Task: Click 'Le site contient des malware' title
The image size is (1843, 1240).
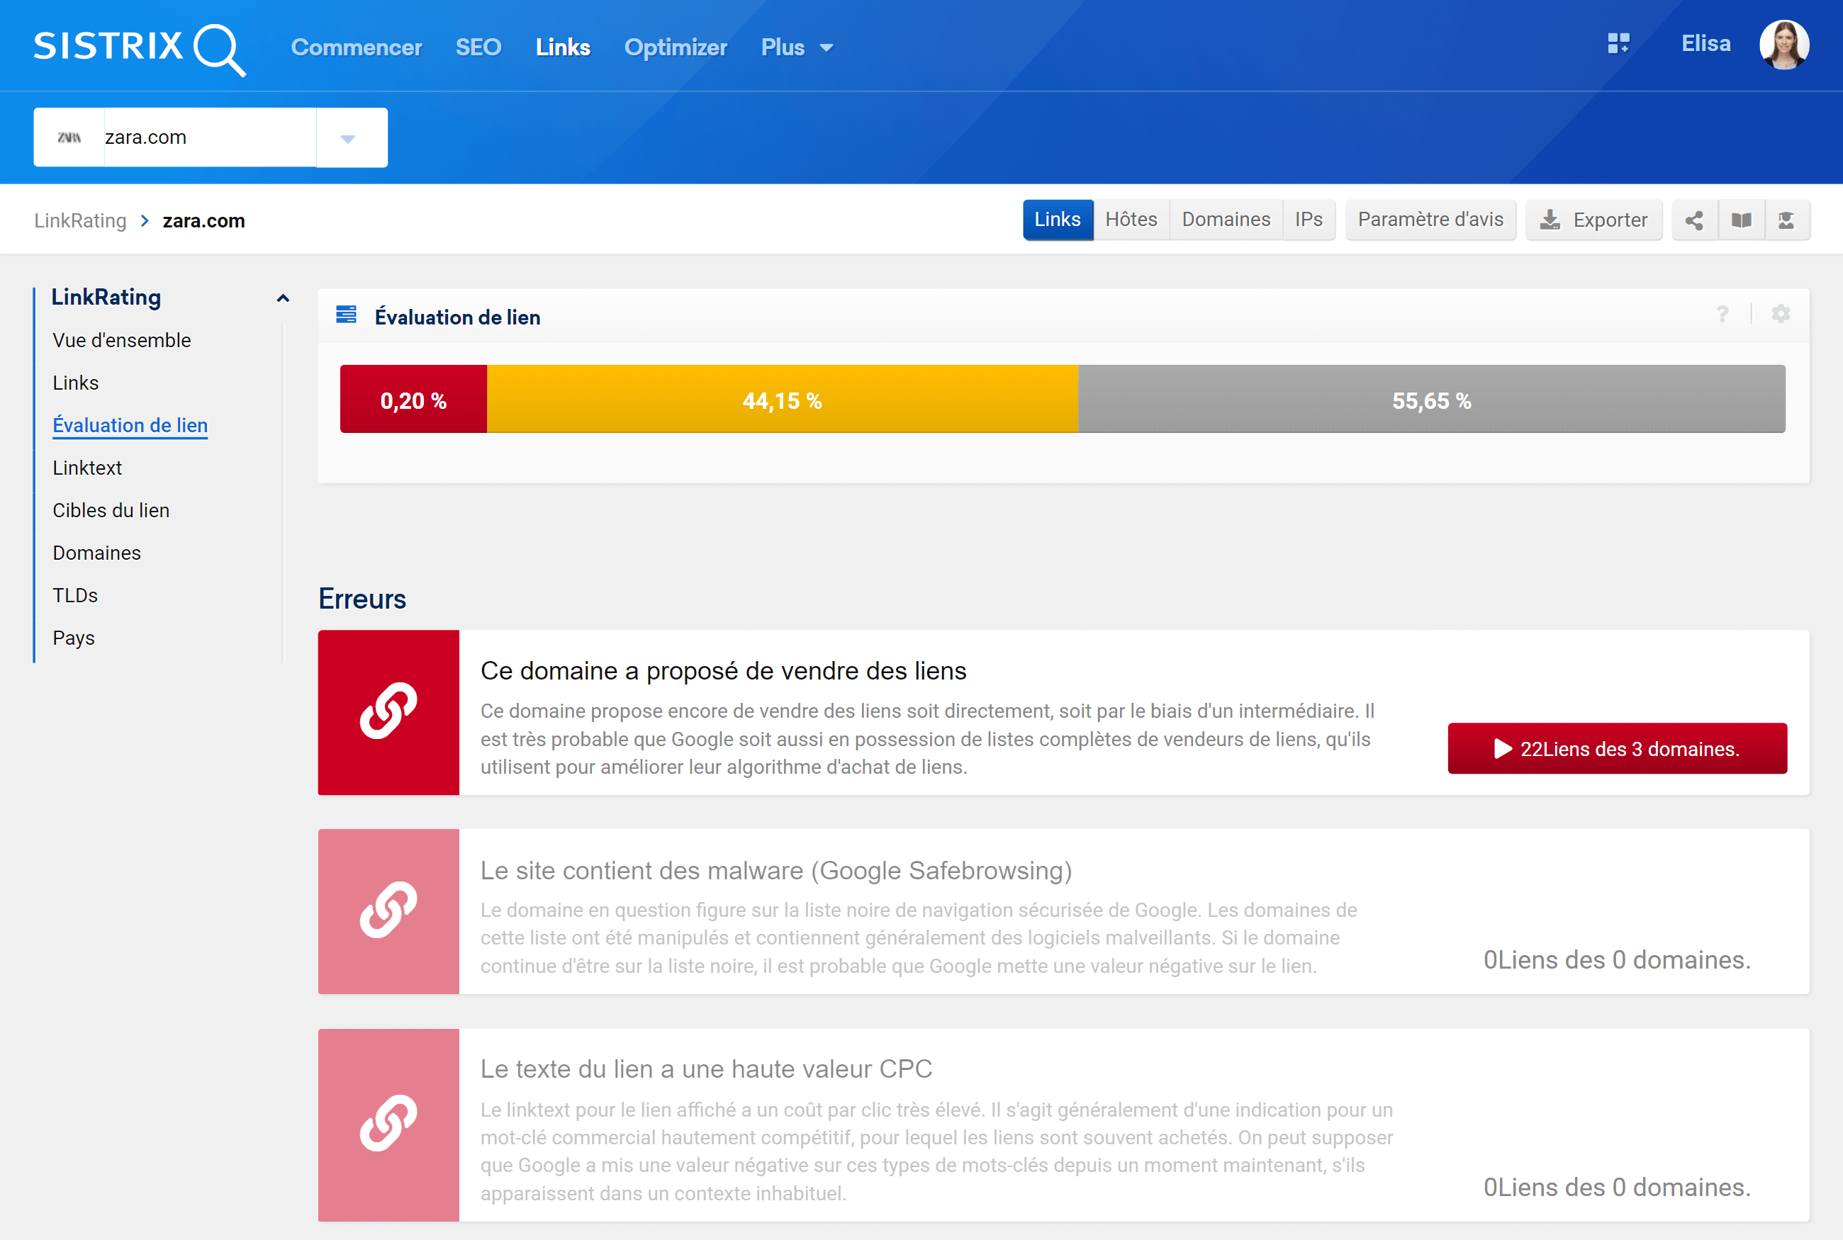Action: 776,870
